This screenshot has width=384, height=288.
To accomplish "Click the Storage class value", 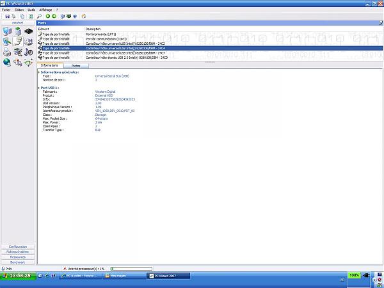I will 100,115.
